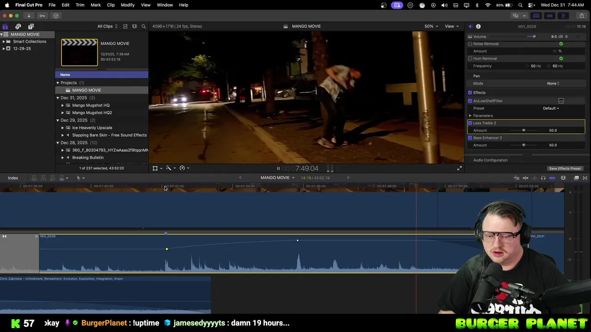Screen dimensions: 591x332
Task: Open the timeline Index button
Action: [x=13, y=178]
